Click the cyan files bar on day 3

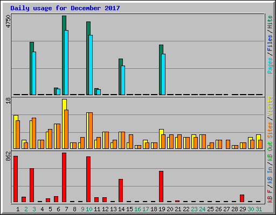[x=34, y=73]
